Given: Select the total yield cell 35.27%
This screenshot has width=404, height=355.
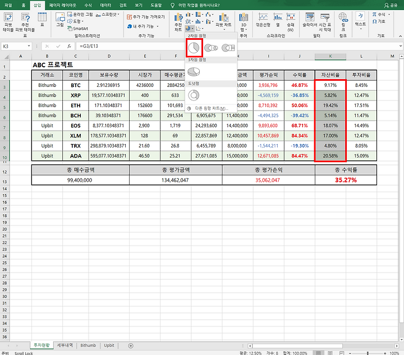Looking at the screenshot, I should [346, 180].
